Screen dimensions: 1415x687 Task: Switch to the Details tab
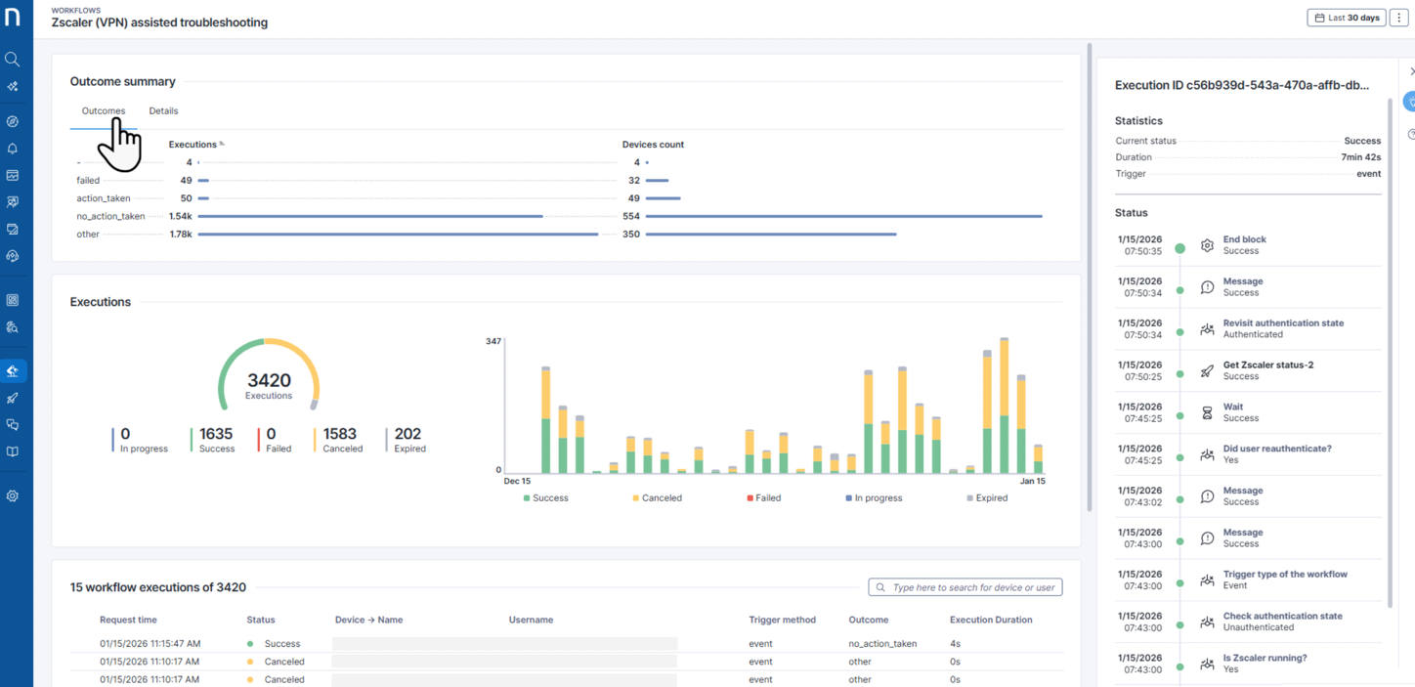163,111
